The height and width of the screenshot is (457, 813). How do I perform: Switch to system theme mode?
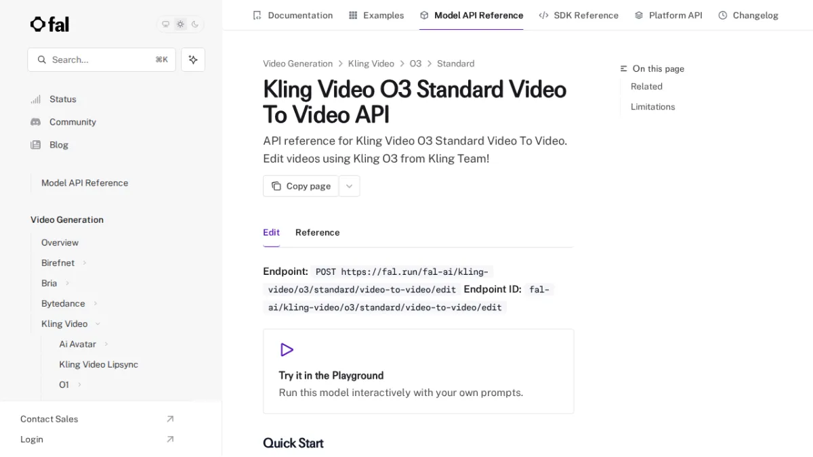[165, 24]
